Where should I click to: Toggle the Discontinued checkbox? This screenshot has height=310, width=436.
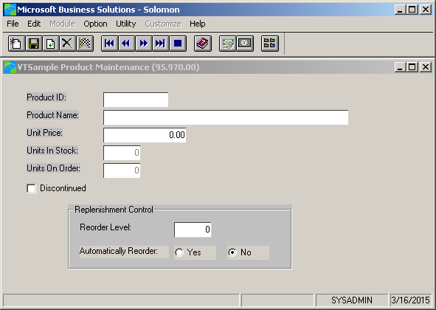tap(31, 188)
